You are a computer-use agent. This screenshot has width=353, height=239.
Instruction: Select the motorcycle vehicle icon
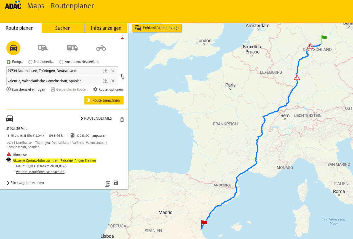[x=101, y=48]
